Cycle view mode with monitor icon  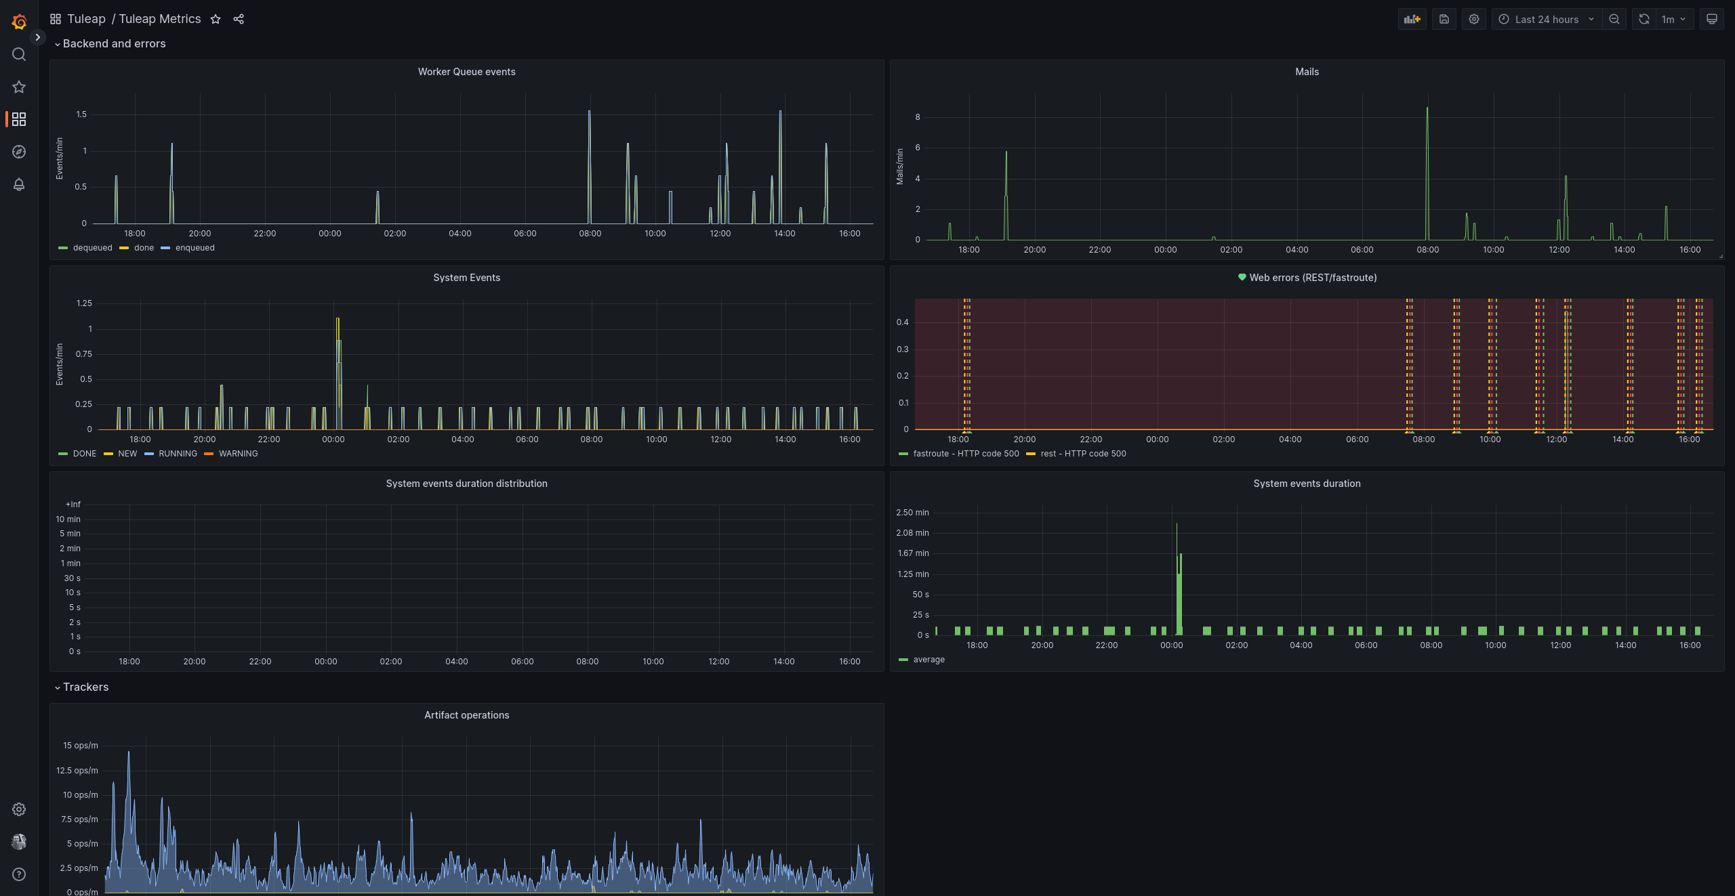pos(1711,19)
